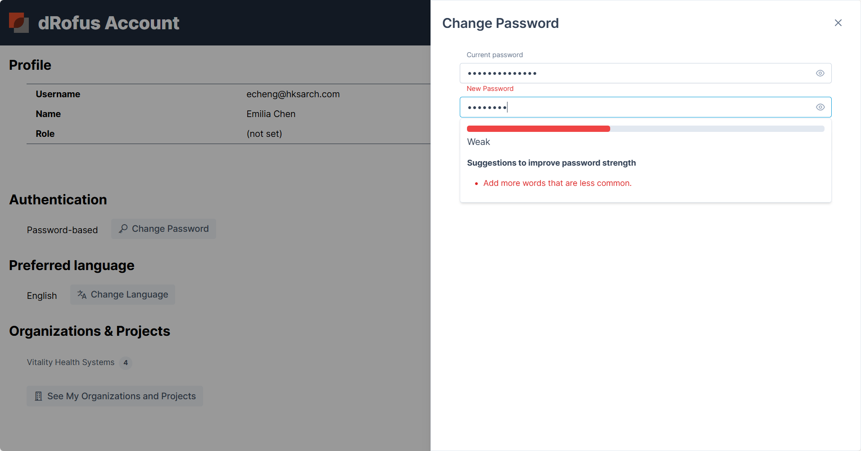
Task: Open See My Organizations and Projects
Action: point(115,396)
